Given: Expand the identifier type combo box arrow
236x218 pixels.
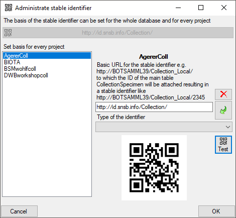Looking at the screenshot, I should (228, 127).
